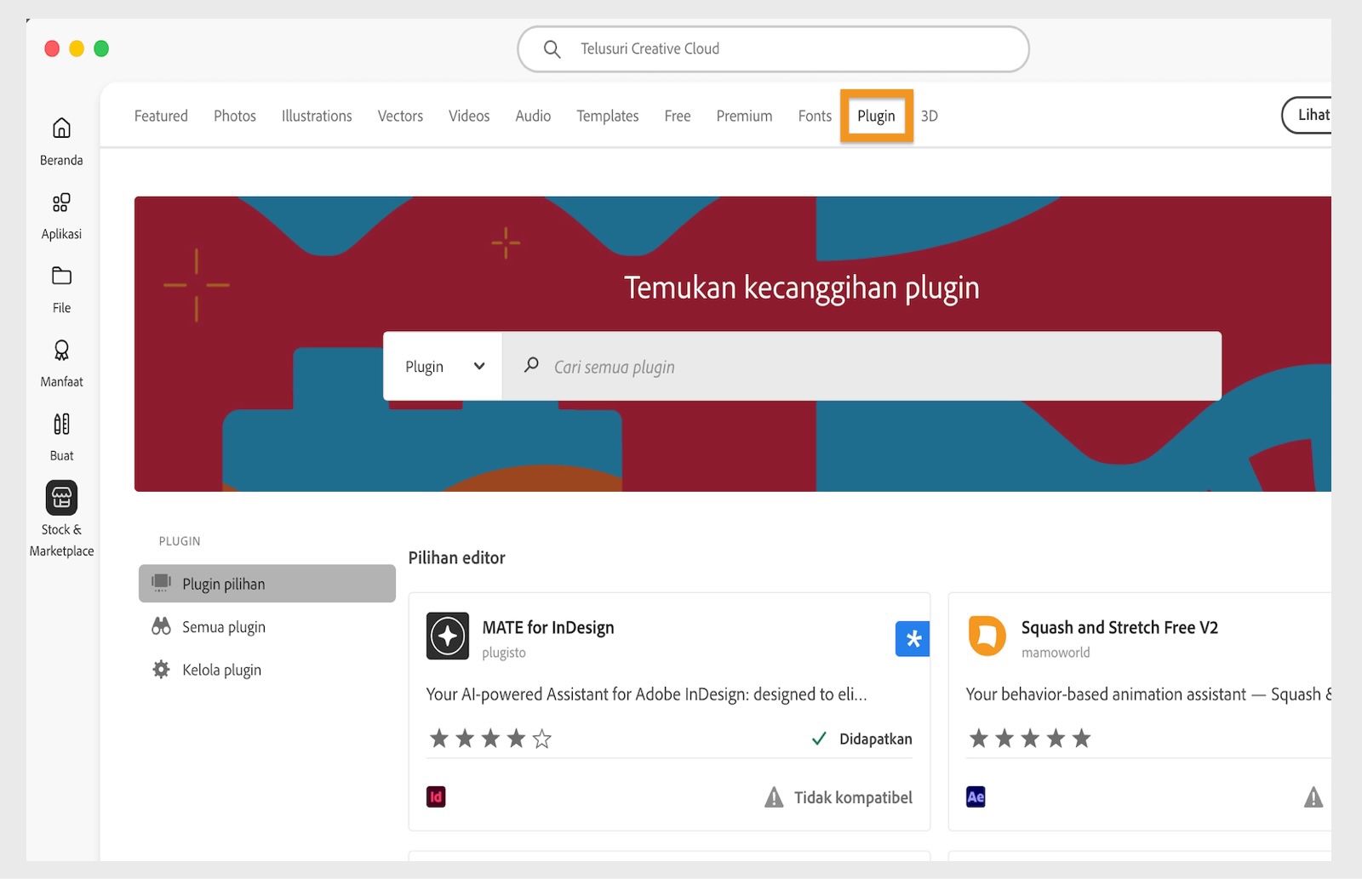Click the Squash and Stretch plugin icon
1362x879 pixels.
click(x=987, y=636)
